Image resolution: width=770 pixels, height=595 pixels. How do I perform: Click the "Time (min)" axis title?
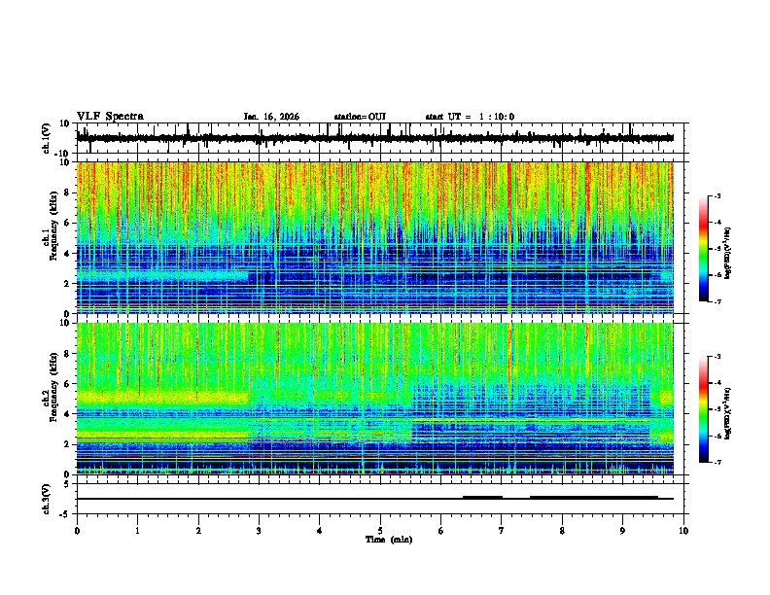pos(389,540)
